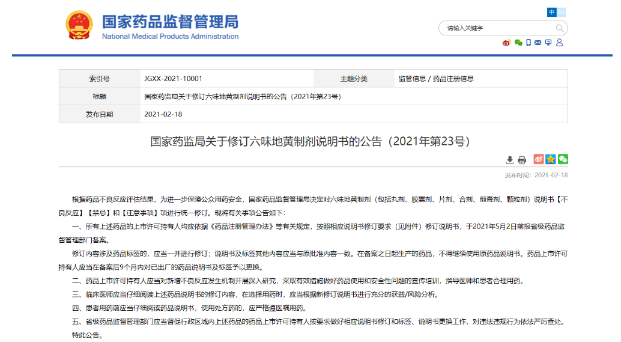Click the title value in the info table
The width and height of the screenshot is (621, 342).
pos(243,96)
